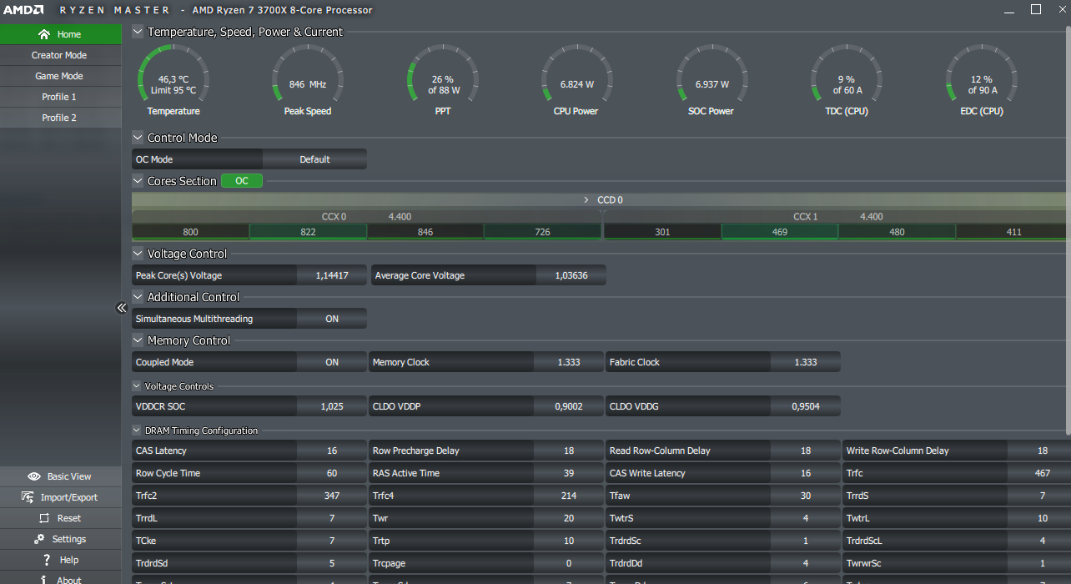Click the Peak Core(s) Voltage value 1,14417

point(332,275)
